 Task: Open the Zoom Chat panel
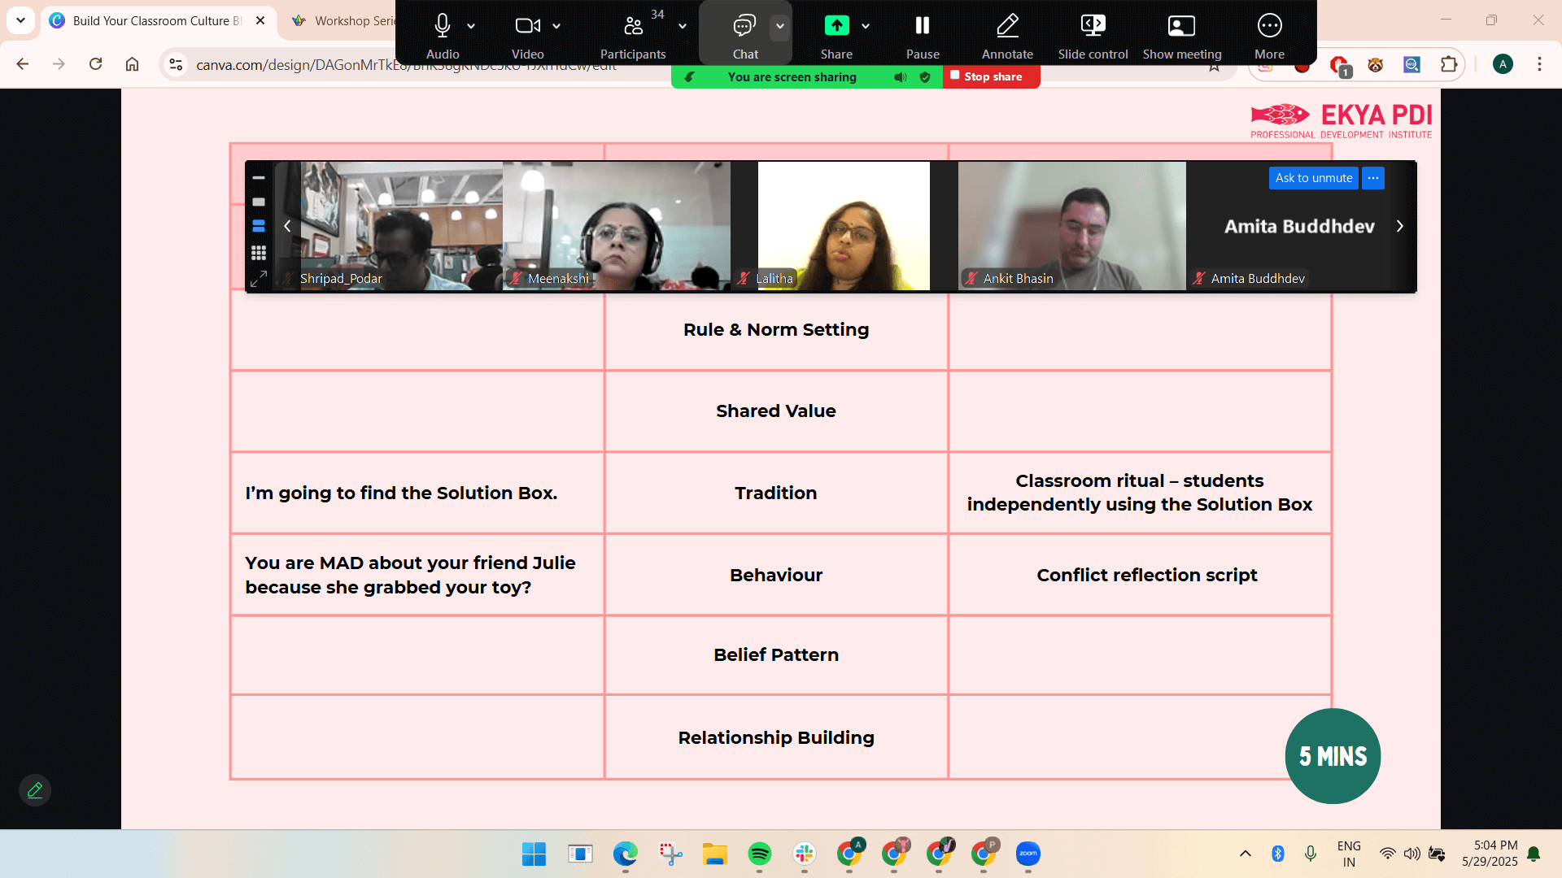pos(744,34)
